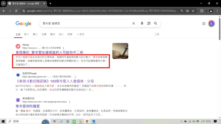Open the Windows Start menu

pos(3,121)
